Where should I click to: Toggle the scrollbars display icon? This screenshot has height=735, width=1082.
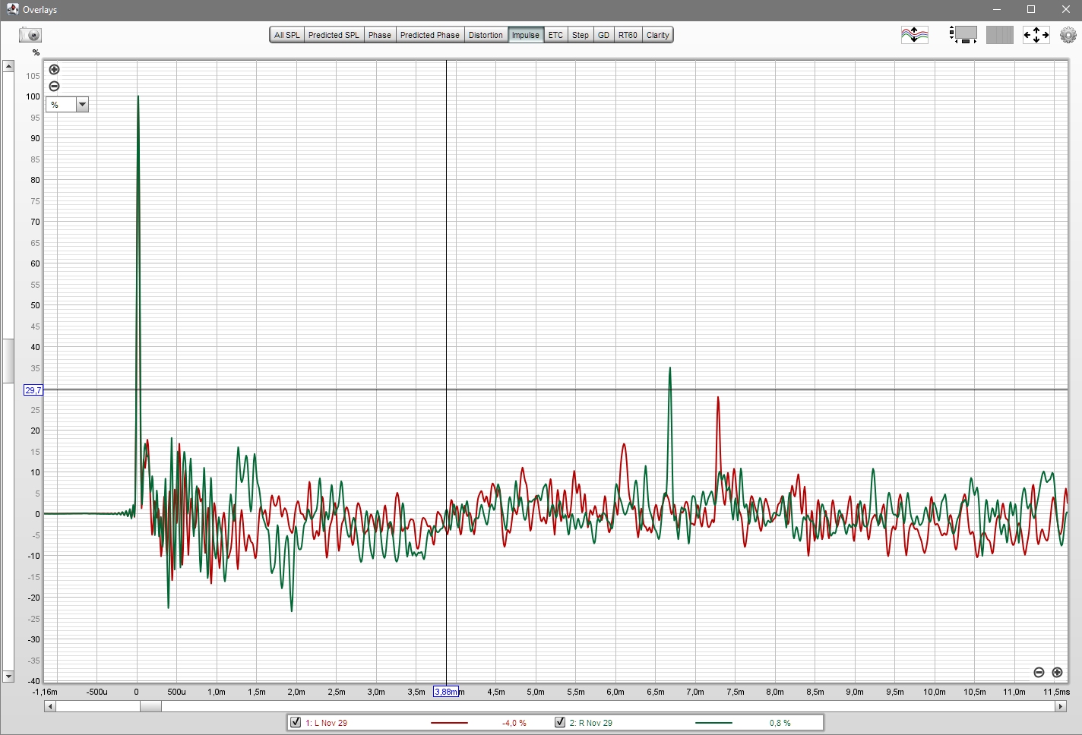click(999, 35)
